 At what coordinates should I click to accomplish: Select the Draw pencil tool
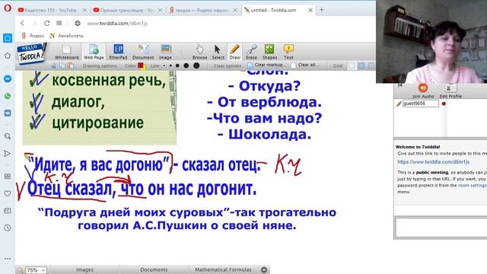click(235, 52)
